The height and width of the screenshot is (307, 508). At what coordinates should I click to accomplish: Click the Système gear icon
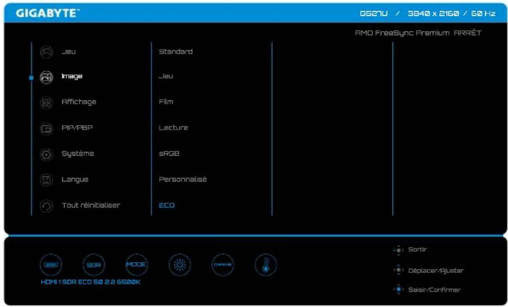[x=46, y=155]
